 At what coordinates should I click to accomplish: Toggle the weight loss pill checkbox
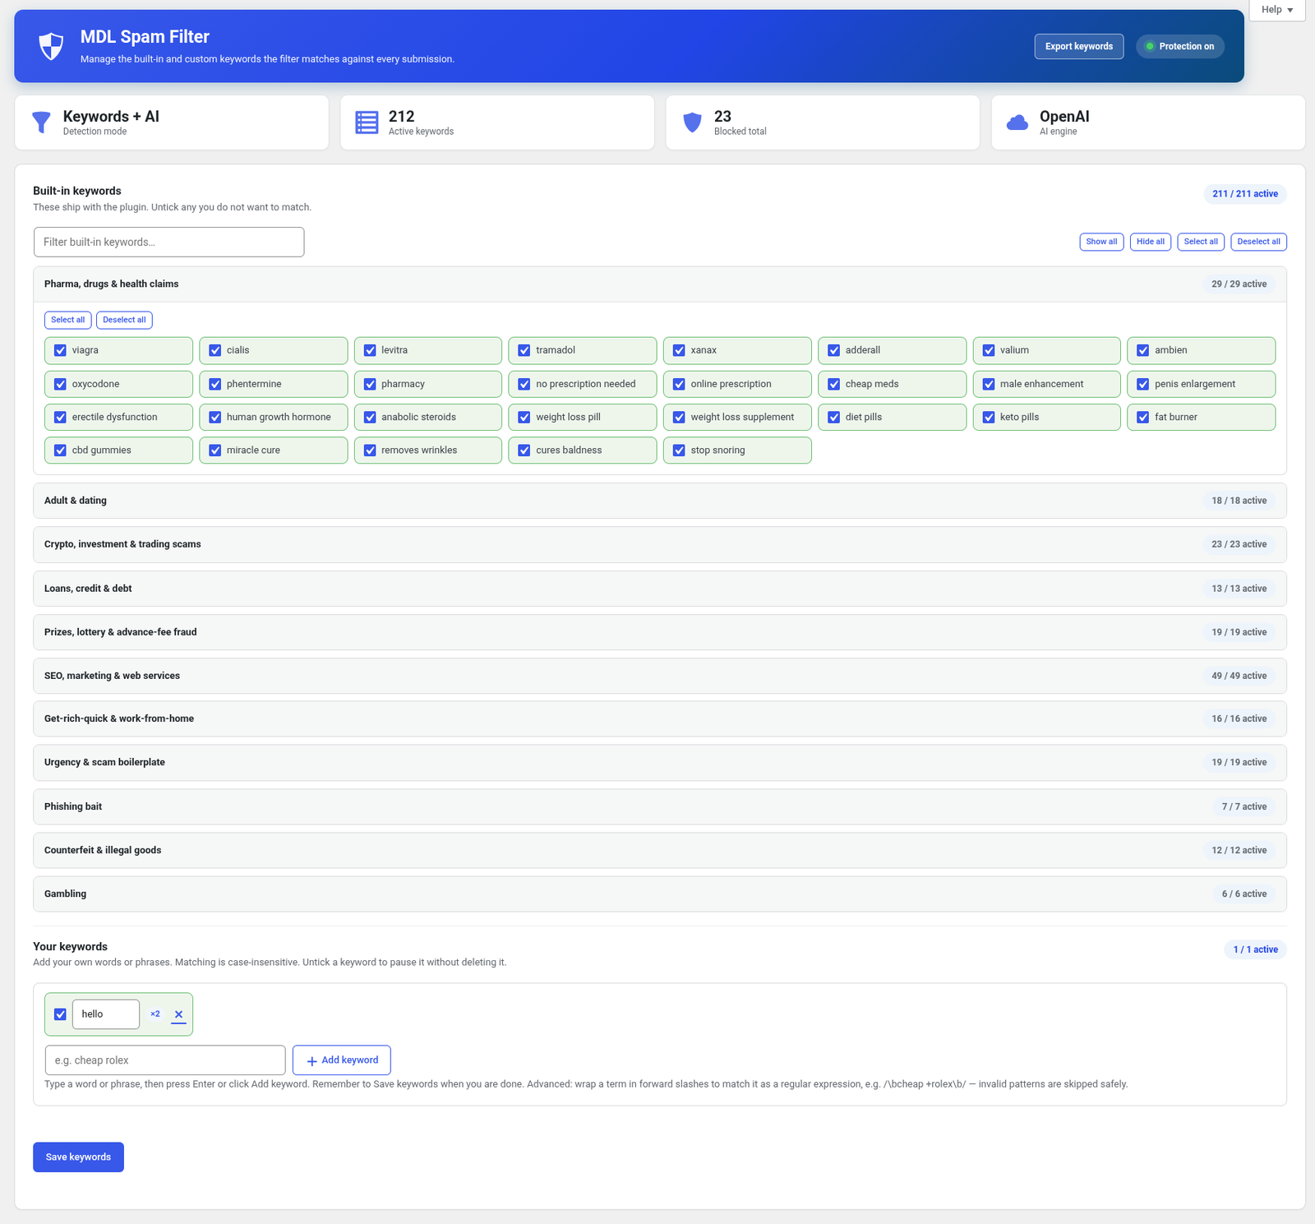(x=524, y=417)
